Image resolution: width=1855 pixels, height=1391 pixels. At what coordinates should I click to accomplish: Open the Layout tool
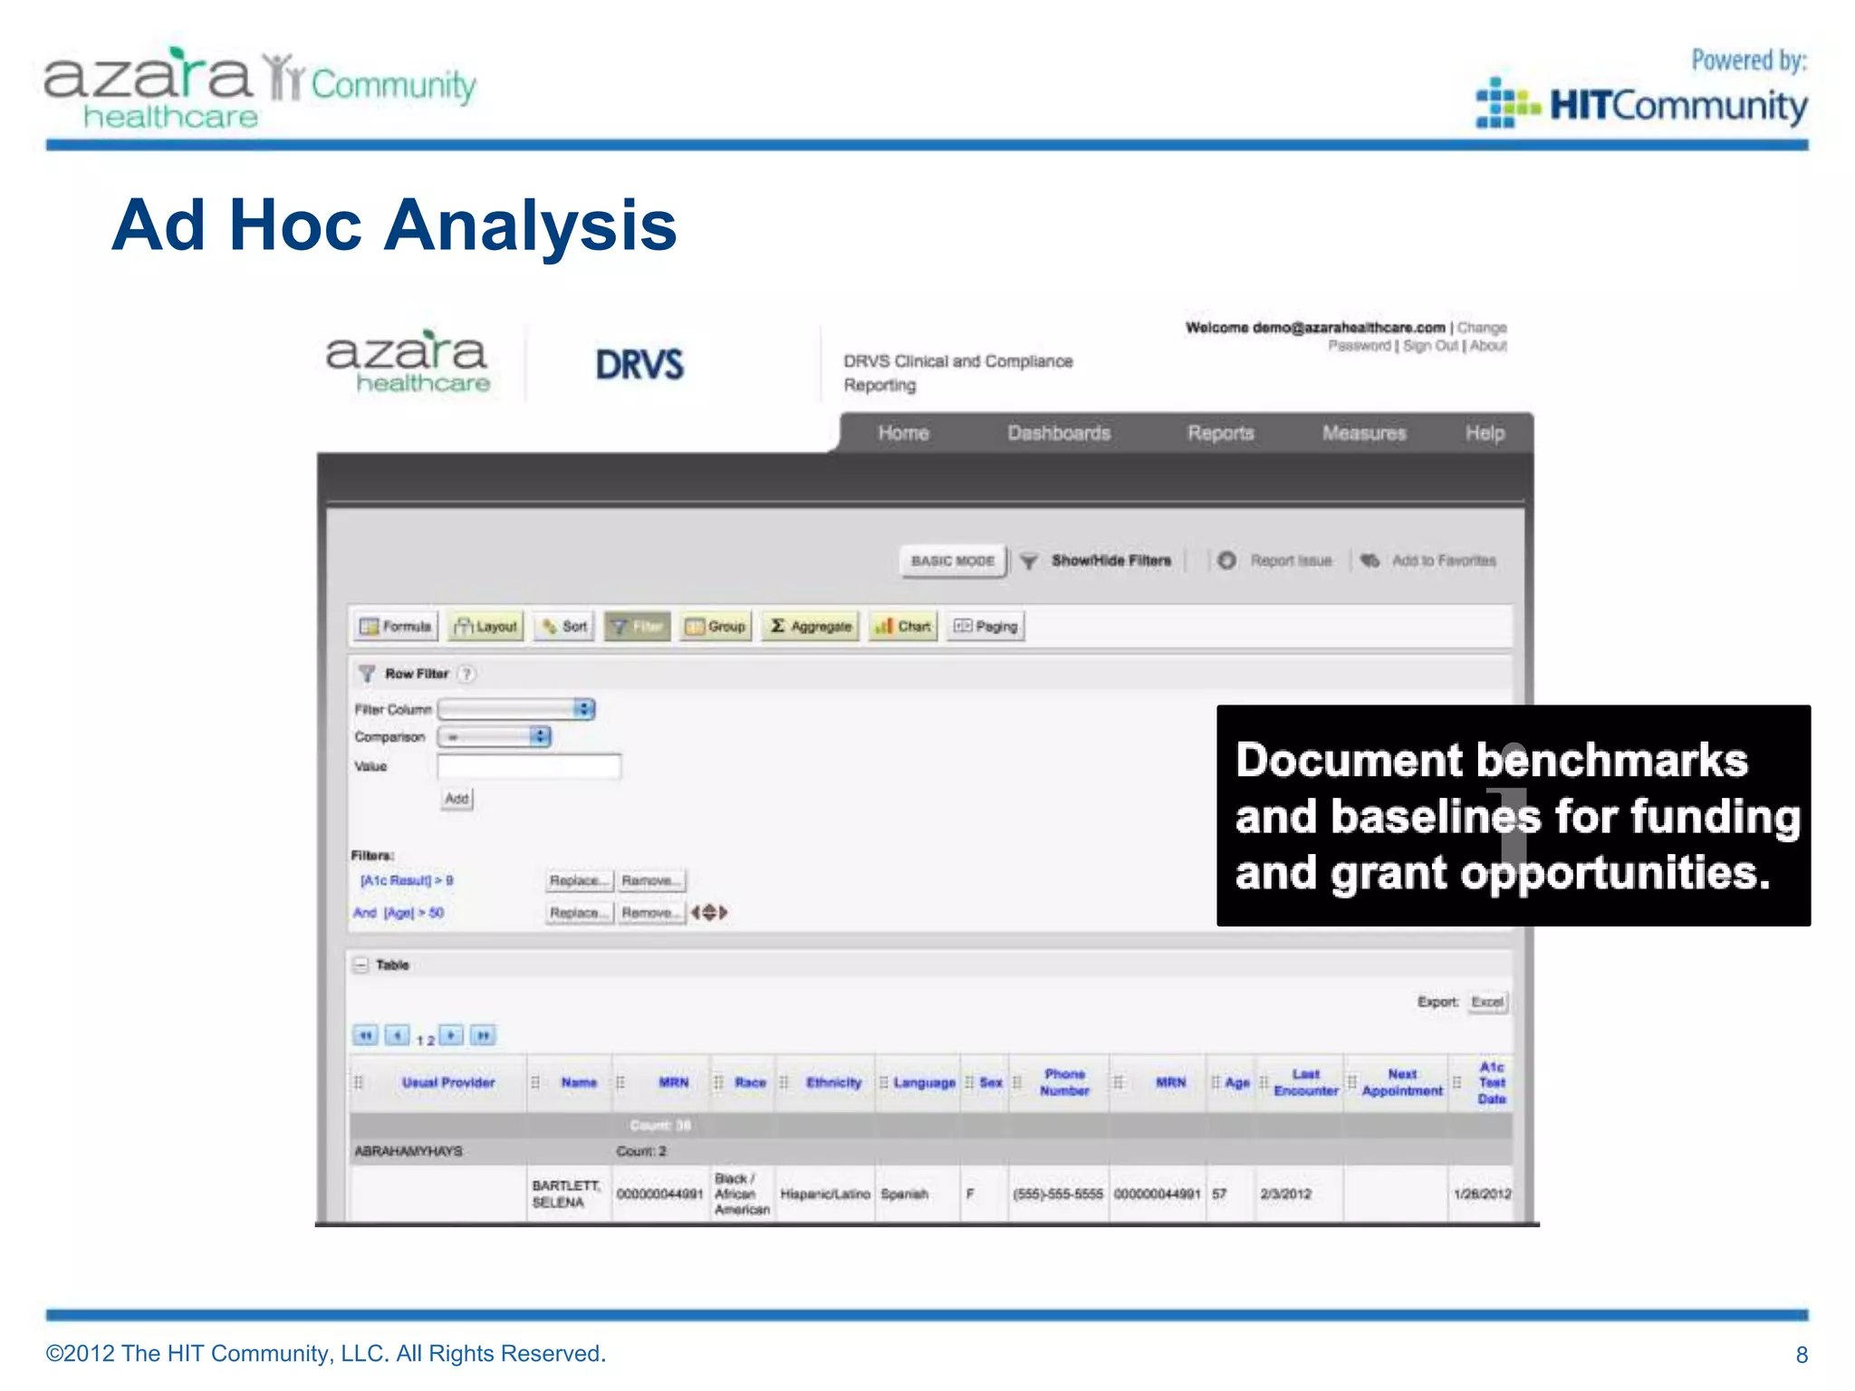click(x=486, y=626)
